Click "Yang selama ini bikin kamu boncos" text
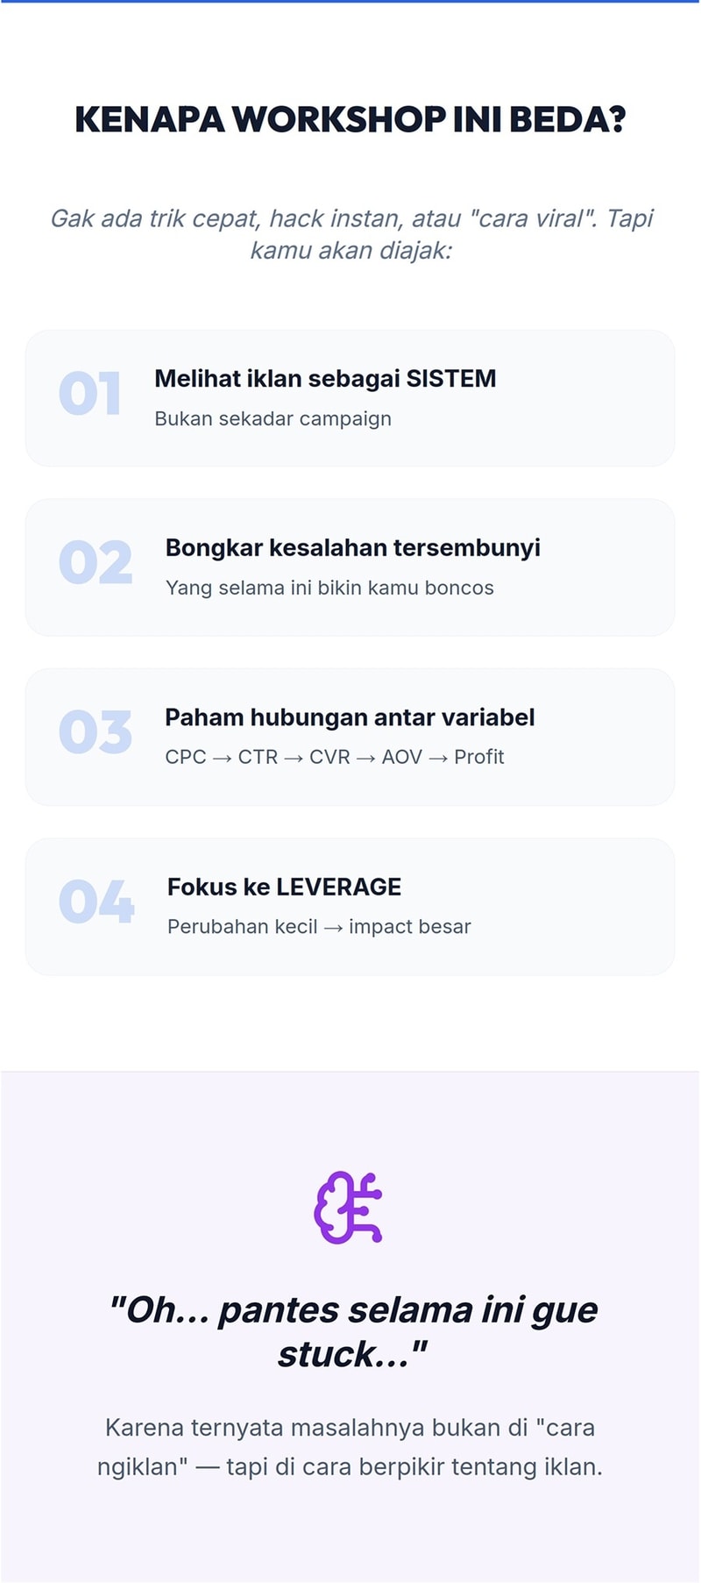 point(329,588)
